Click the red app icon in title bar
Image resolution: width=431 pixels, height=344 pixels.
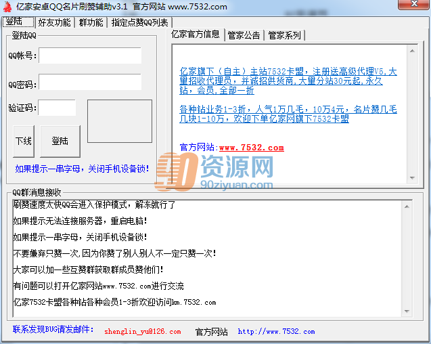[7, 7]
